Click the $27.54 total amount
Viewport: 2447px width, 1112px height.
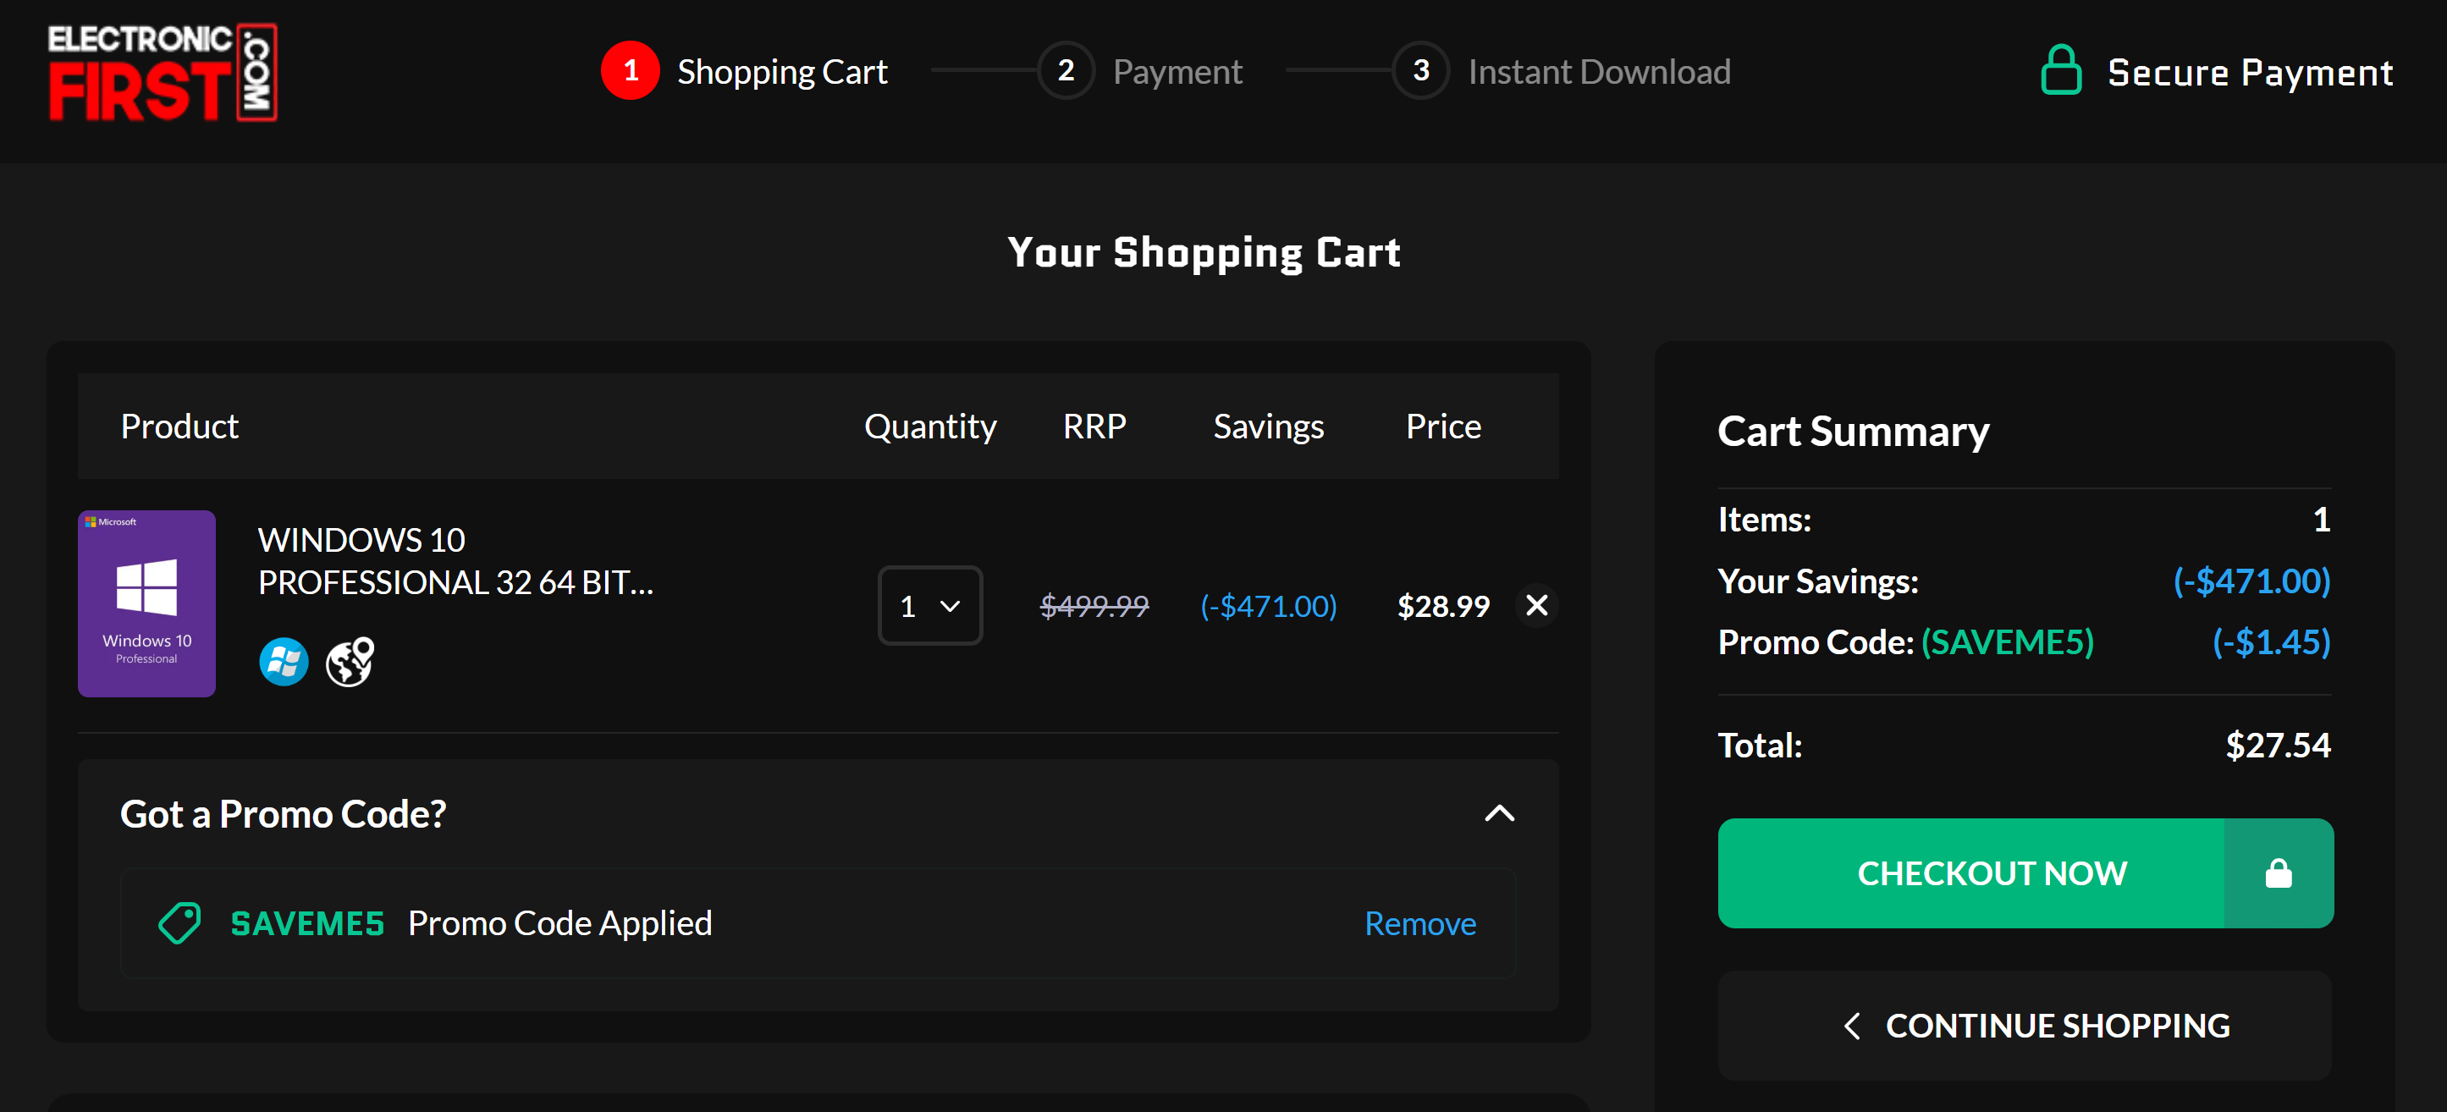click(x=2278, y=746)
